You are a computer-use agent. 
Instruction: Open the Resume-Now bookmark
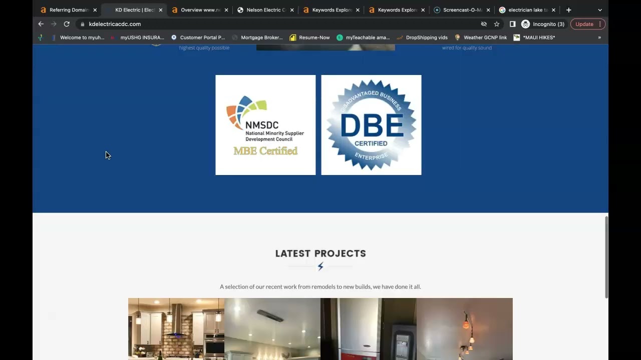tap(310, 37)
